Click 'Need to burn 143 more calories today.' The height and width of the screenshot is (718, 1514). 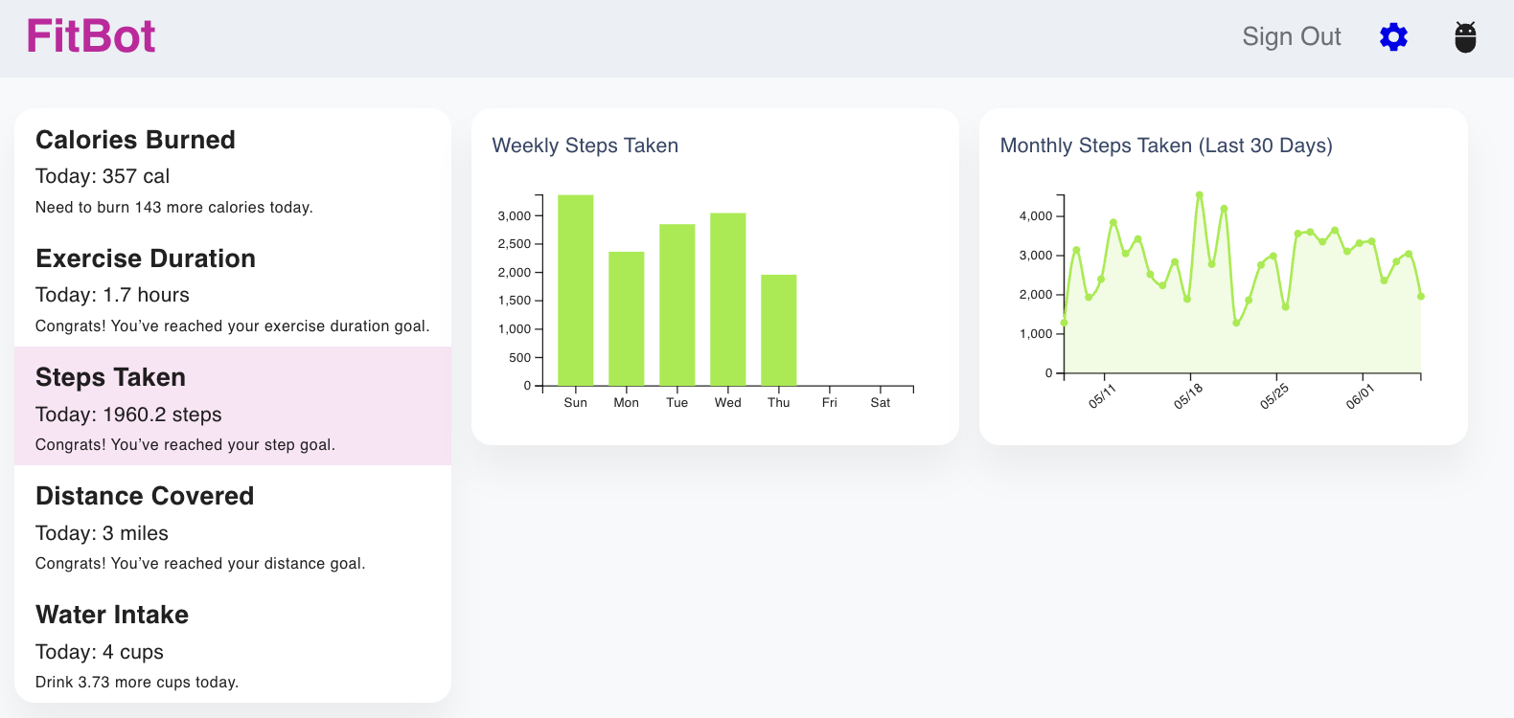pos(174,207)
